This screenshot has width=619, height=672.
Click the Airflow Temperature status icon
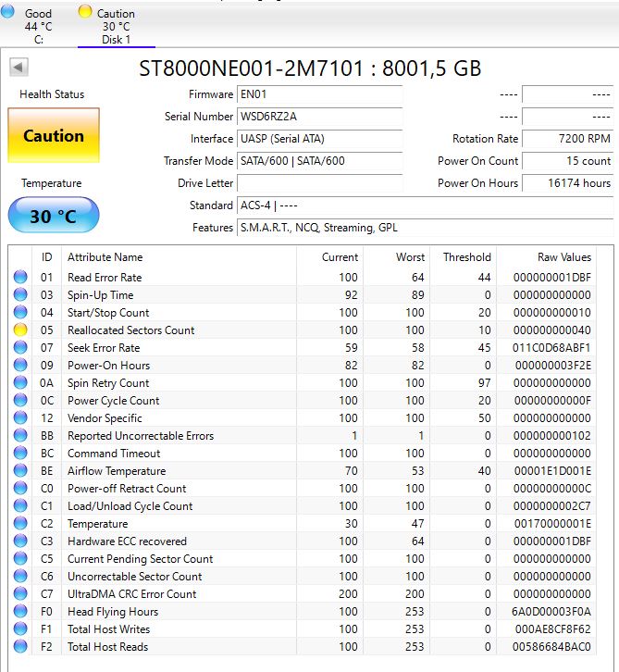(x=20, y=470)
